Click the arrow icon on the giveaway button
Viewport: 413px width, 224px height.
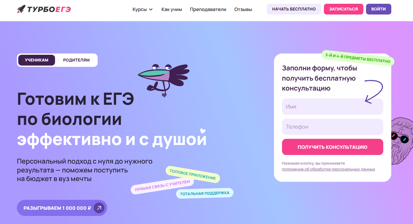point(99,208)
